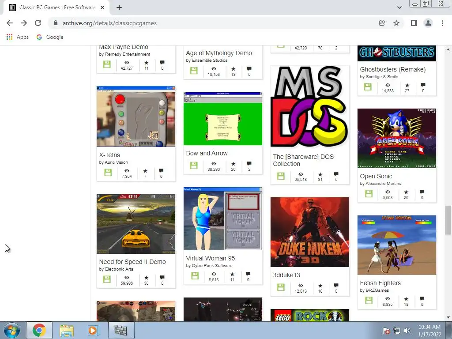The height and width of the screenshot is (339, 452).
Task: Bookmark this page with star icon
Action: [396, 23]
